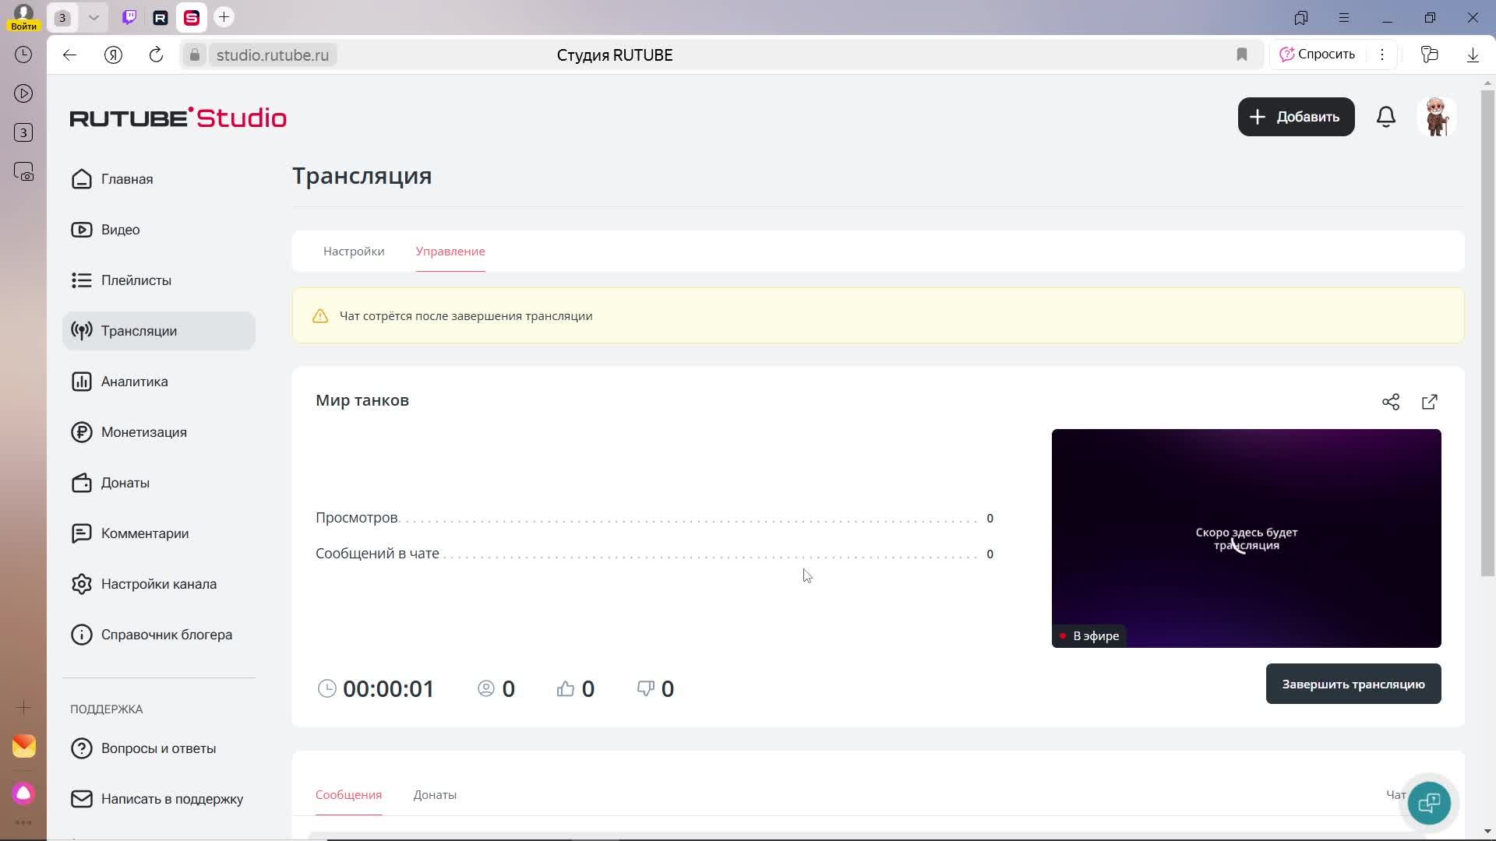Open the Yandex home button
This screenshot has width=1496, height=841.
[x=113, y=55]
